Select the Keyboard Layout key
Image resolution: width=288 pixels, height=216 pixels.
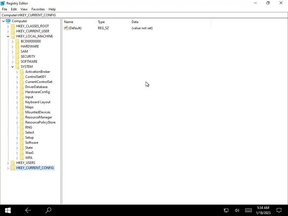[38, 102]
